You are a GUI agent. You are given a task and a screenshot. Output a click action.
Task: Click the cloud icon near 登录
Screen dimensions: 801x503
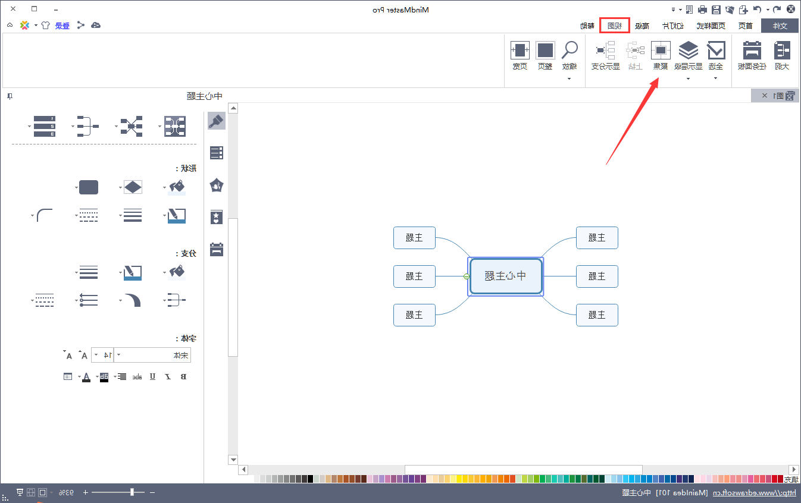[x=95, y=26]
